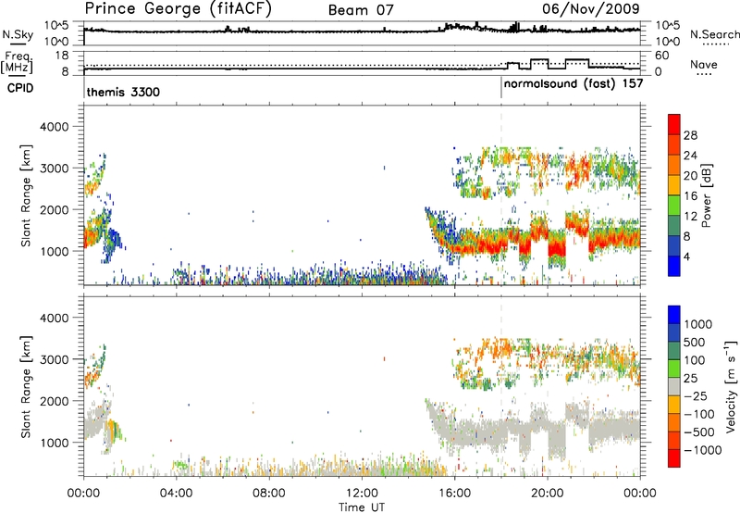Click the "60" Nave axis value
Screen dimensions: 740x513
(x=662, y=56)
